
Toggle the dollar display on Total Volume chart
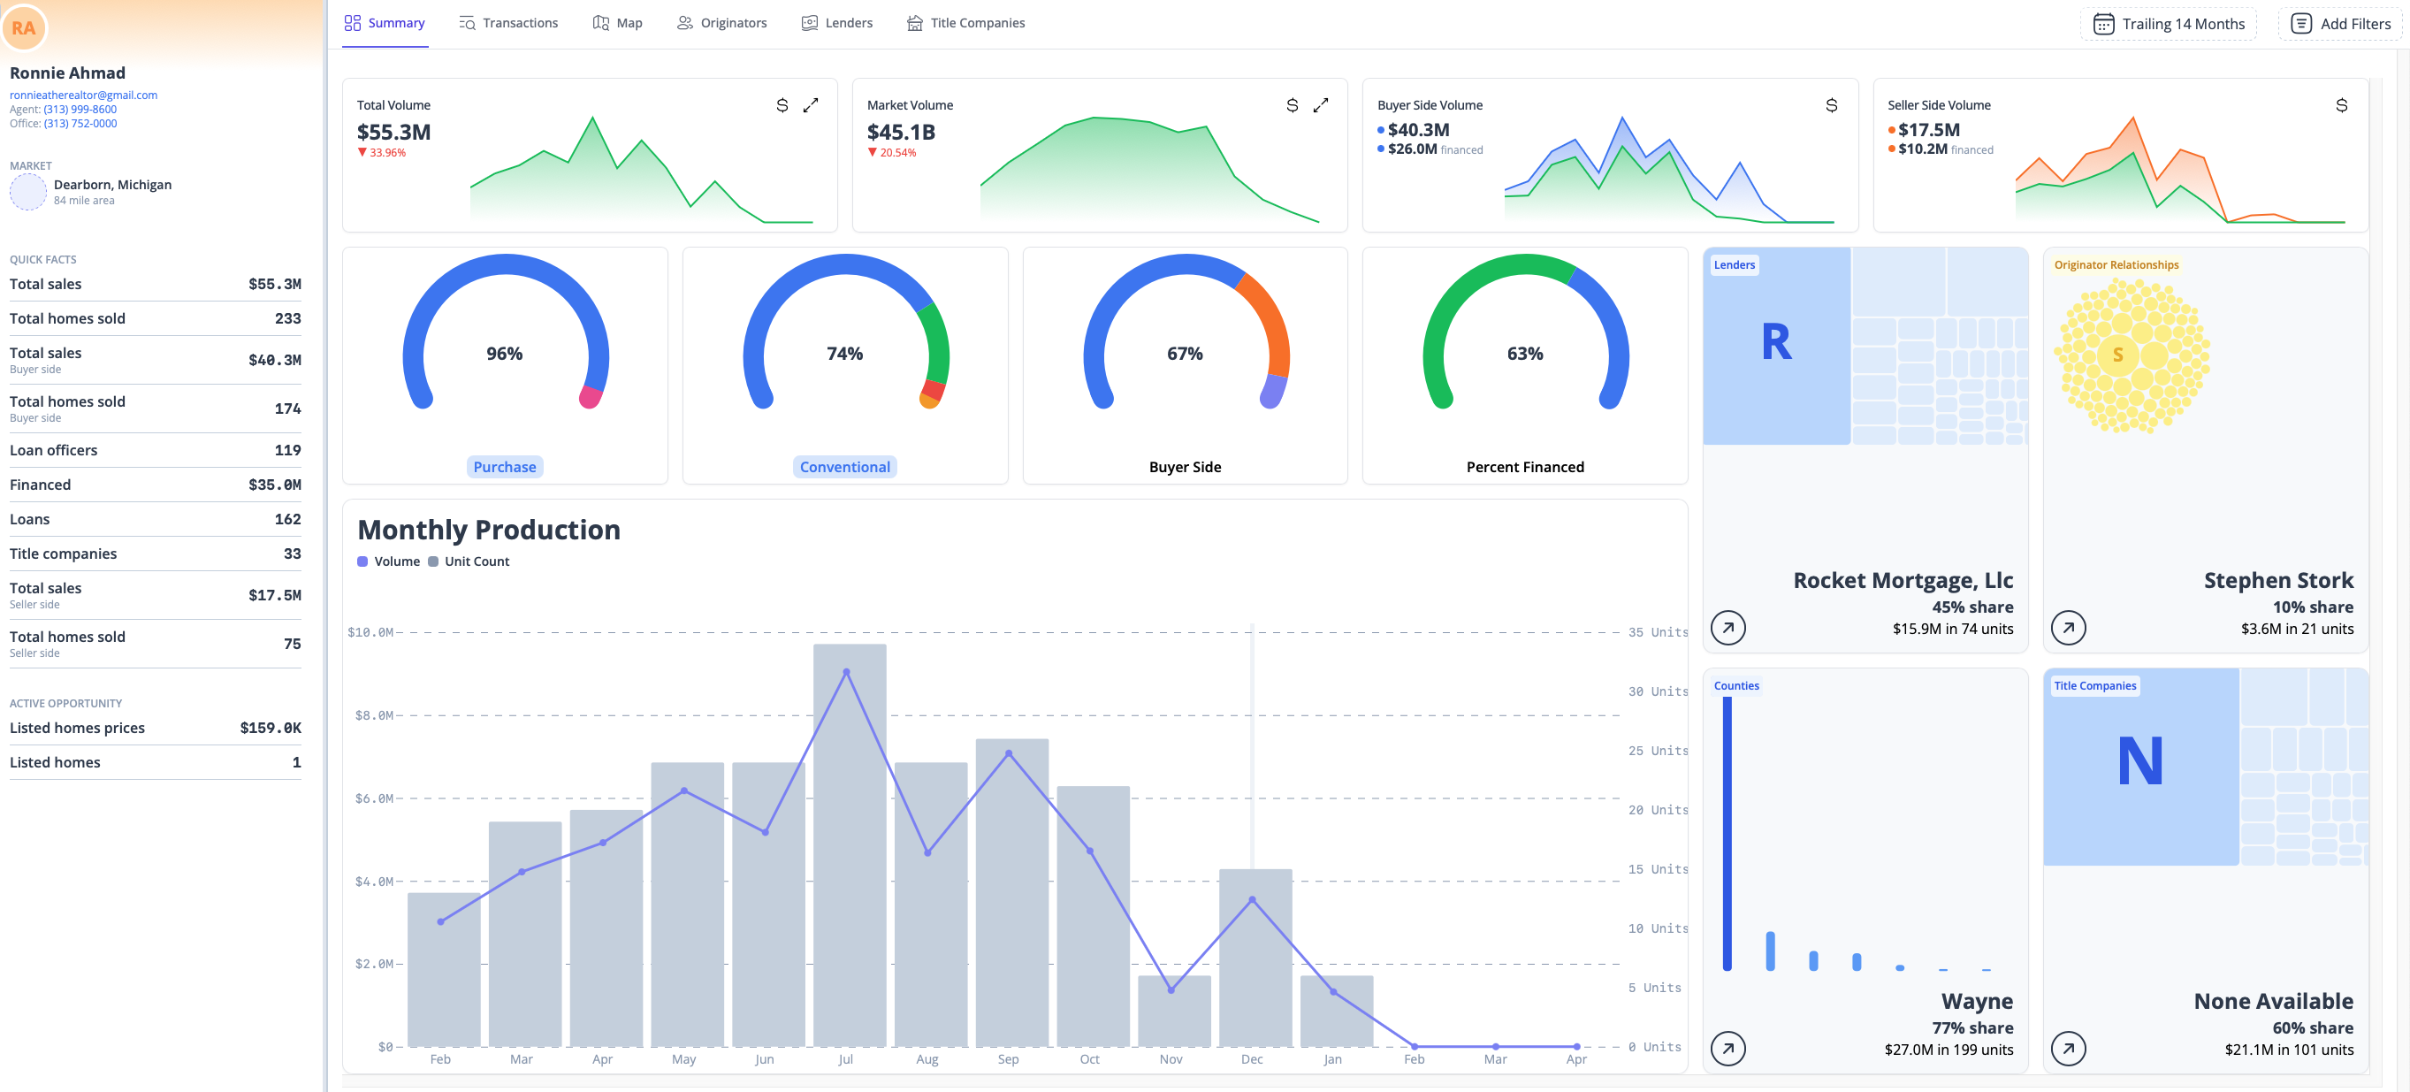(783, 105)
